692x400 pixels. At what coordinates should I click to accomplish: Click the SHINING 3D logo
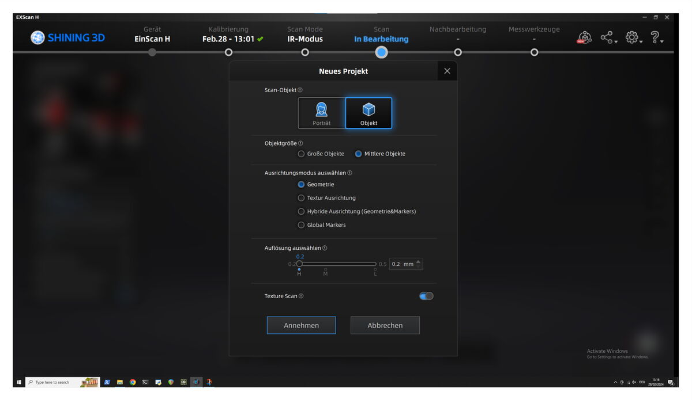pyautogui.click(x=68, y=38)
